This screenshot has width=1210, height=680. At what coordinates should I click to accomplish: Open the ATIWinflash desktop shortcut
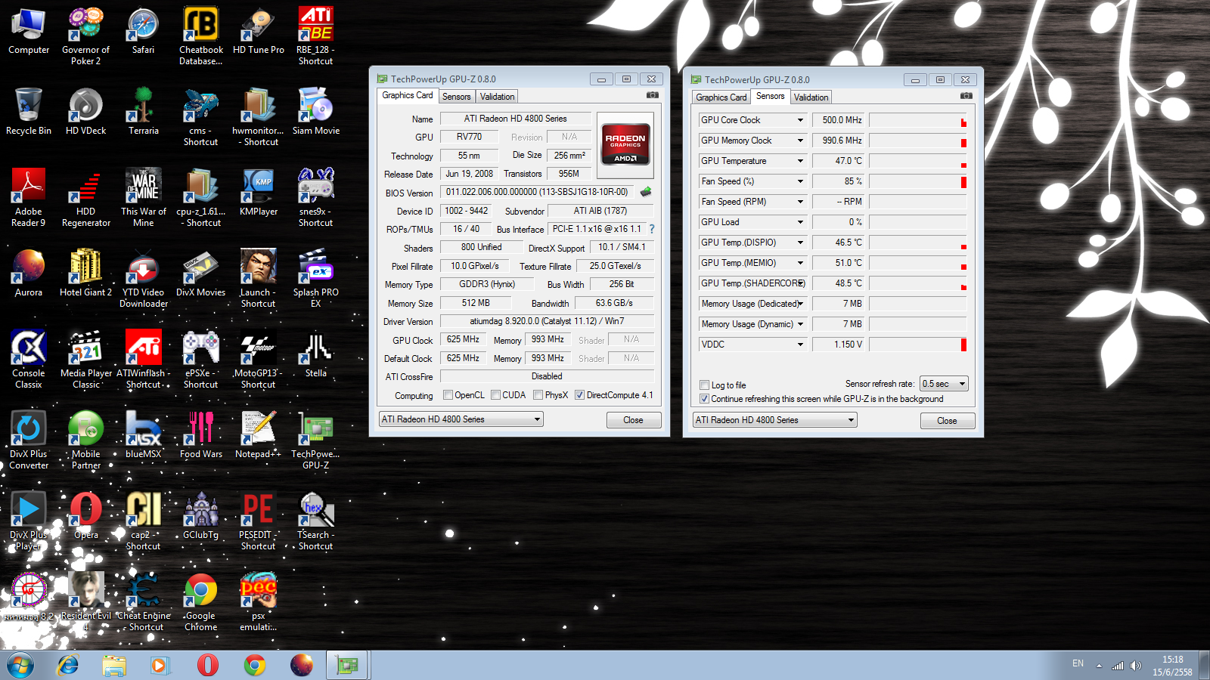(x=144, y=359)
